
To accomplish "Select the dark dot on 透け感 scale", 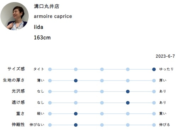I will tap(128, 103).
